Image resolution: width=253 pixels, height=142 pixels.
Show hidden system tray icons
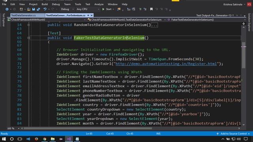point(223,139)
